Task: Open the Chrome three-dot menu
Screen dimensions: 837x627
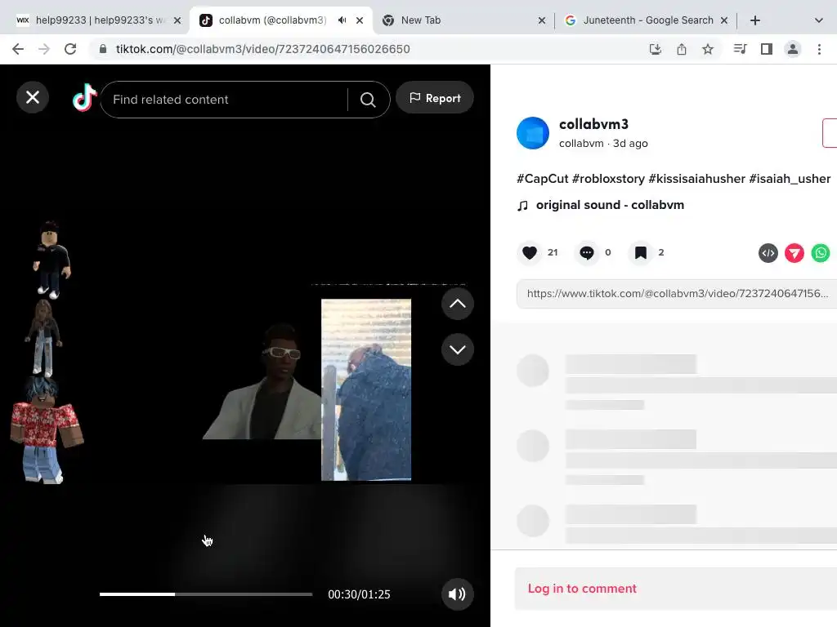Action: [x=819, y=49]
